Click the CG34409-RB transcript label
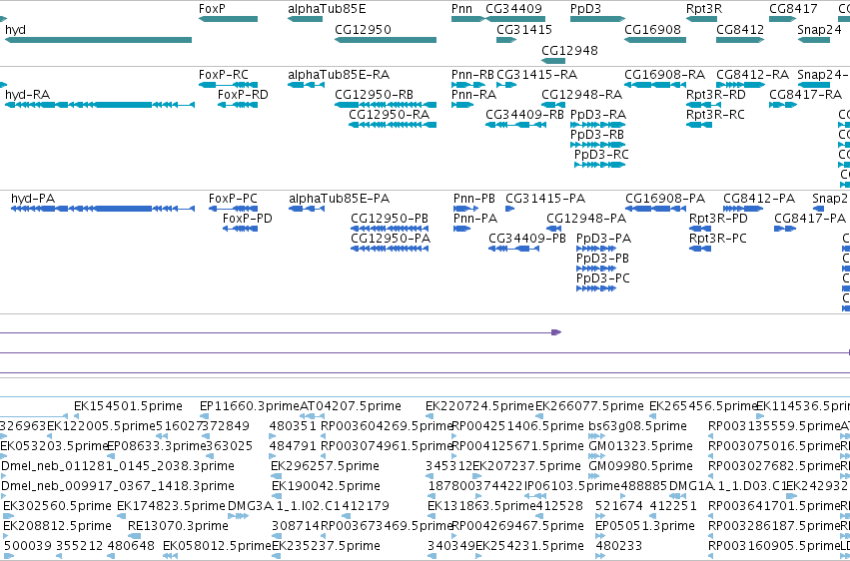This screenshot has height=561, width=850. click(524, 114)
